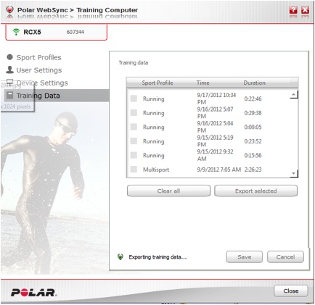The image size is (315, 305).
Task: Click the Polar heart logo icon in title
Action: [x=9, y=10]
